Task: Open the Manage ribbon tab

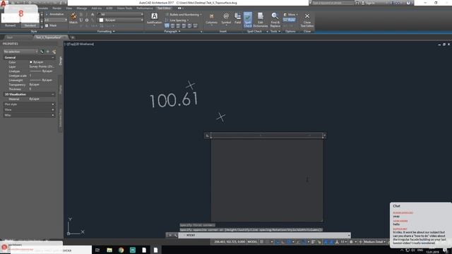Action: pyautogui.click(x=82, y=8)
